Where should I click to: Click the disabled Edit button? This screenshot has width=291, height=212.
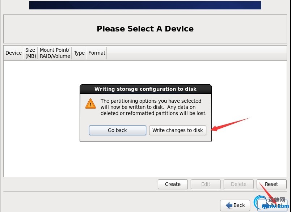206,184
